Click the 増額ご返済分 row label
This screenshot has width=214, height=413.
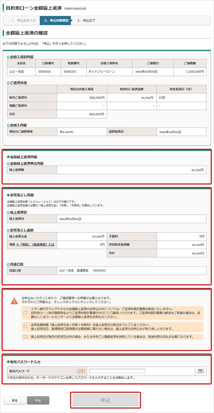tap(32, 105)
